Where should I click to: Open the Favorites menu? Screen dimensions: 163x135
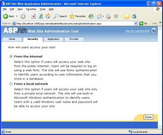pyautogui.click(x=31, y=9)
